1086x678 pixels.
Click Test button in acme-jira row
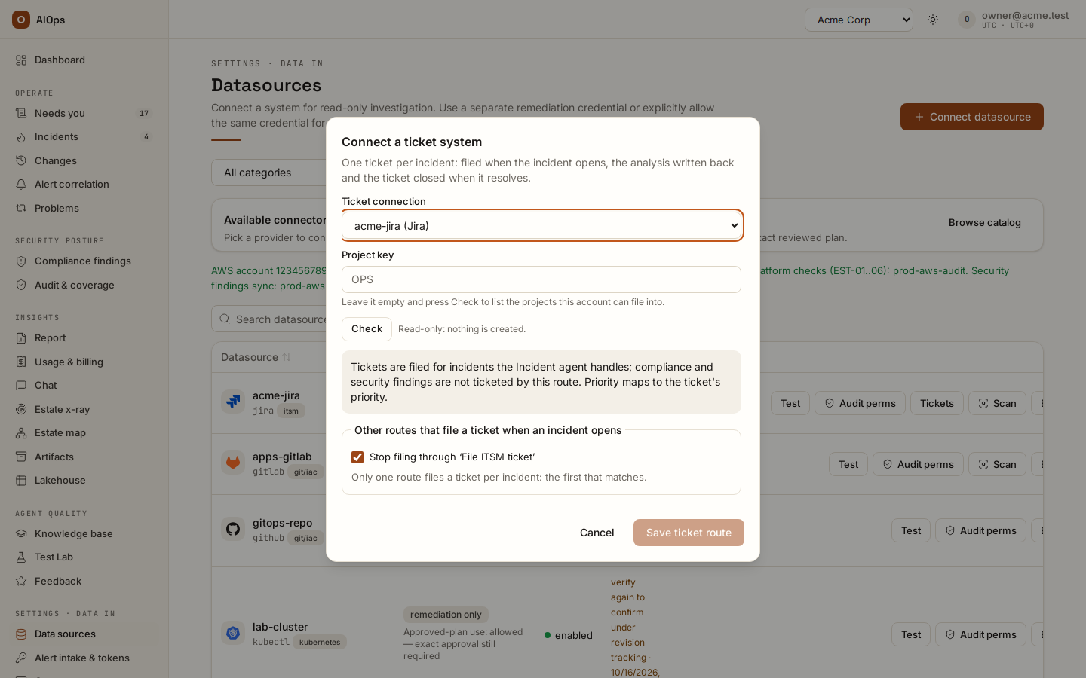tap(790, 403)
